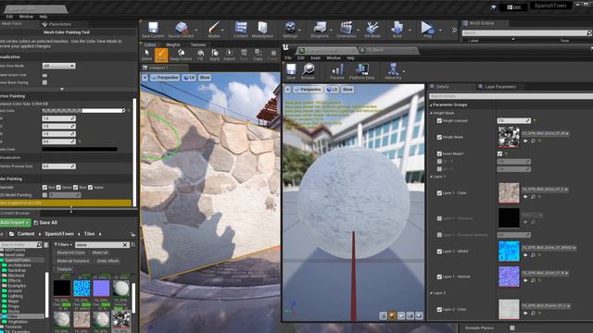Toggle Height Contrast parameter checkbox
Image resolution: width=593 pixels, height=333 pixels.
(x=439, y=121)
